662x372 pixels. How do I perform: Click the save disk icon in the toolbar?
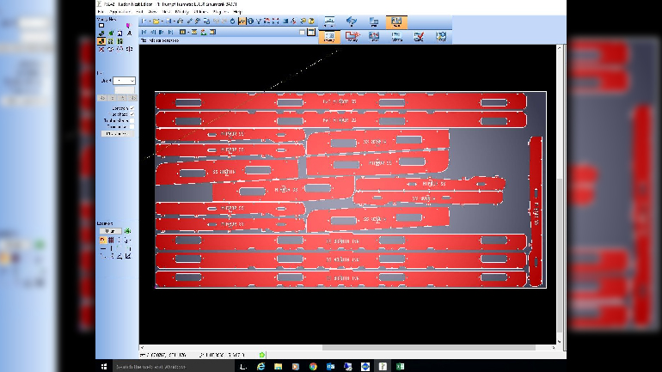(170, 21)
